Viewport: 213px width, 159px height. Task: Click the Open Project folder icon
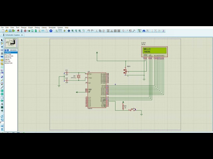[x=7, y=31]
